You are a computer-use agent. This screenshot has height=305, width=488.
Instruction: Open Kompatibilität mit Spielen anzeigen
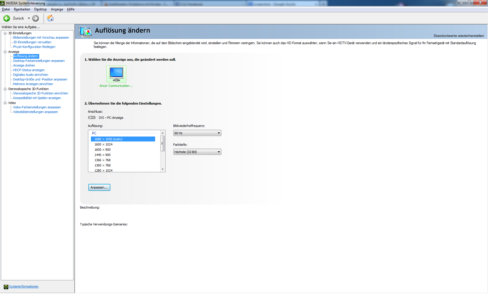37,98
